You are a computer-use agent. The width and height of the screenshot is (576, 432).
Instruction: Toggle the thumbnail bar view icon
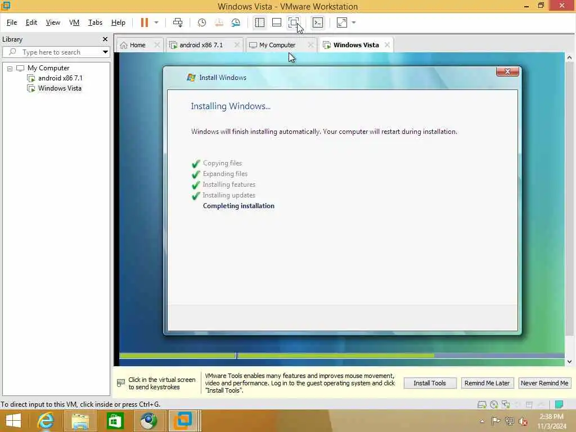pos(277,22)
